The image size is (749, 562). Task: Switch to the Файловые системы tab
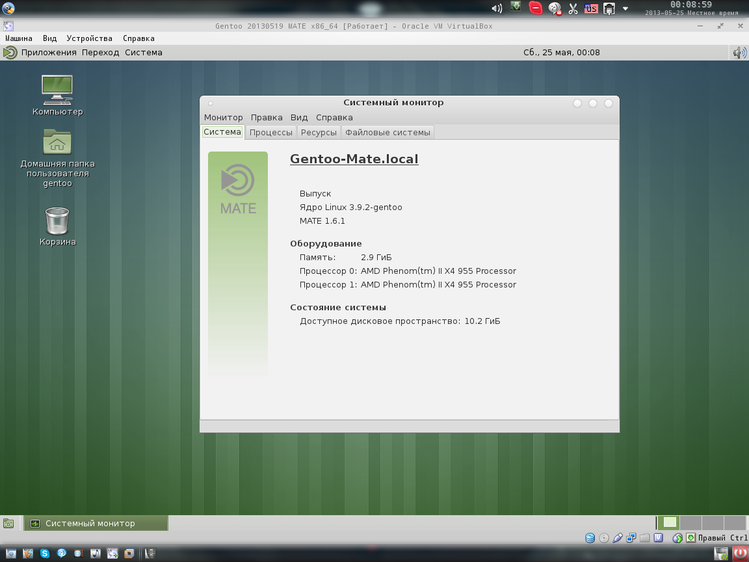pos(388,133)
